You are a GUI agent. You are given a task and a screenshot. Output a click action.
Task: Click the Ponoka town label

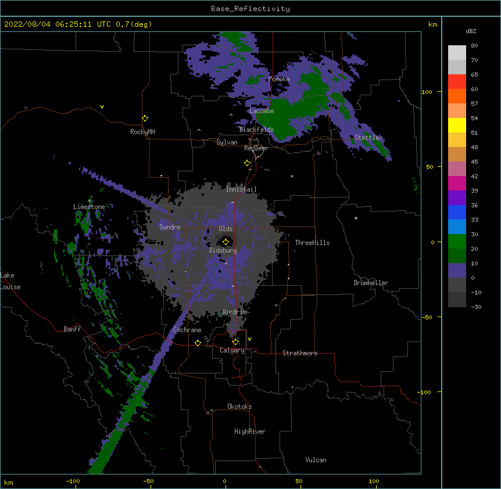coord(279,79)
